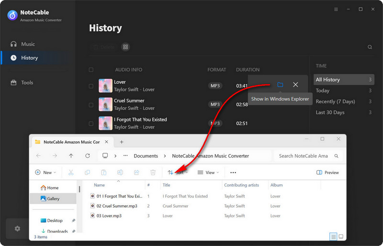
Task: Open the View dropdown in Explorer
Action: [208, 172]
